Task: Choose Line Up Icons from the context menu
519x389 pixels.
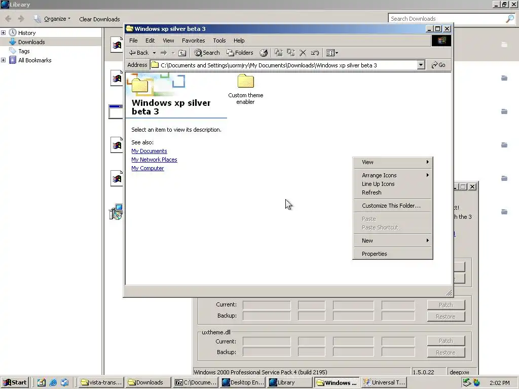Action: [x=393, y=184]
